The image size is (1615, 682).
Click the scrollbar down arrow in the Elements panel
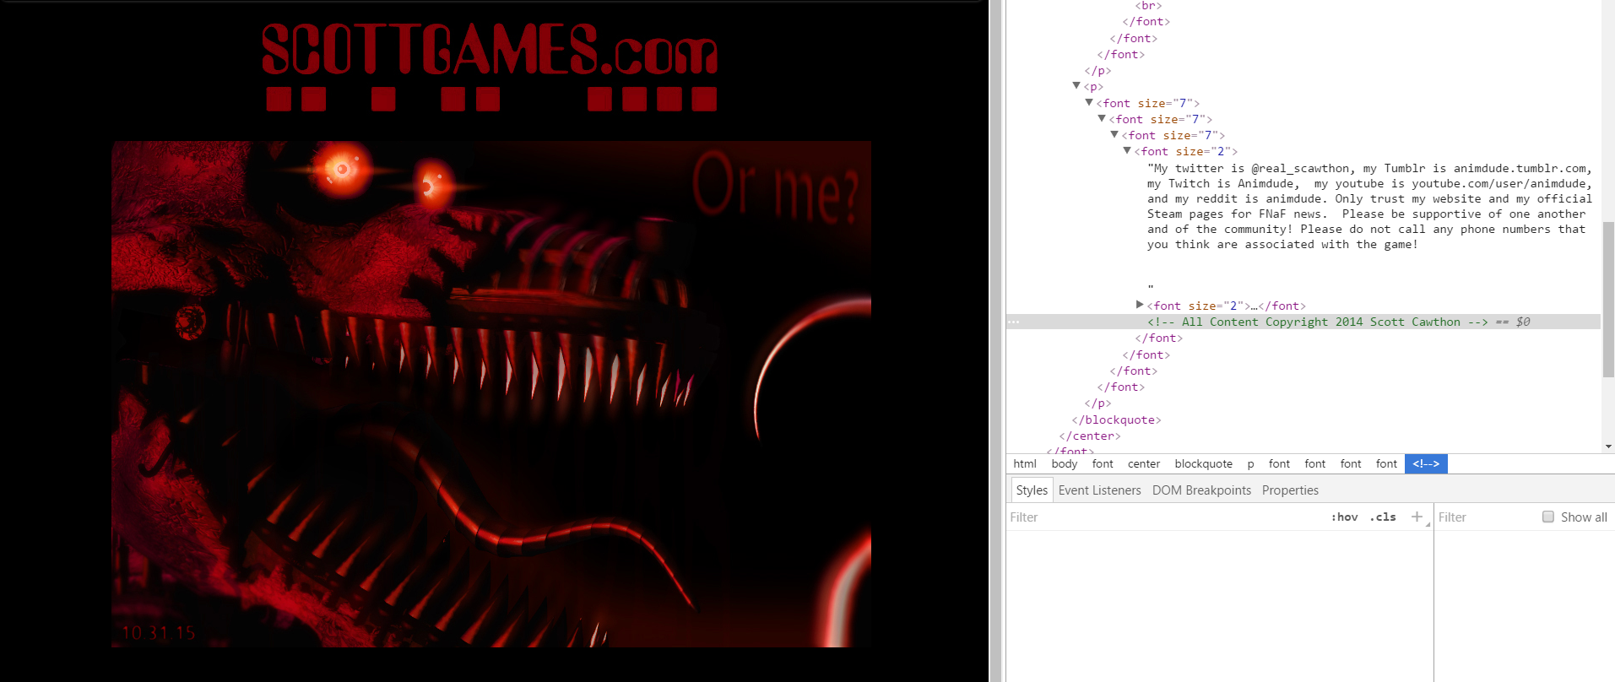point(1608,447)
